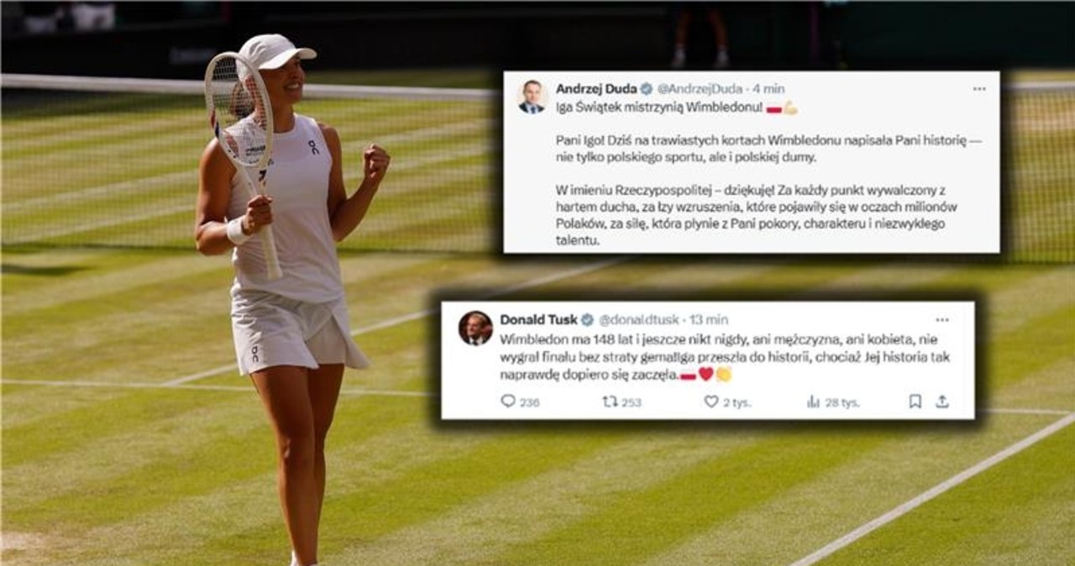Click the 13 min timestamp on Tusk's tweet
Viewport: 1075px width, 566px height.
710,319
